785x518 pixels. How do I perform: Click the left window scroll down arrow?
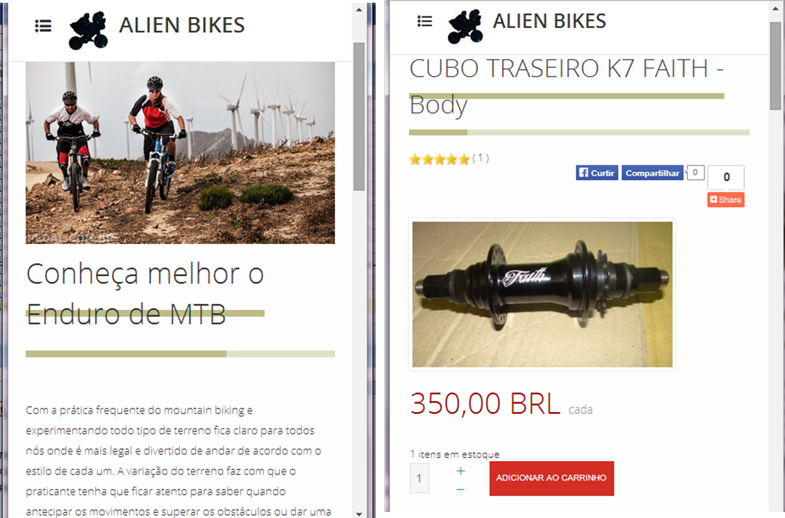(359, 513)
